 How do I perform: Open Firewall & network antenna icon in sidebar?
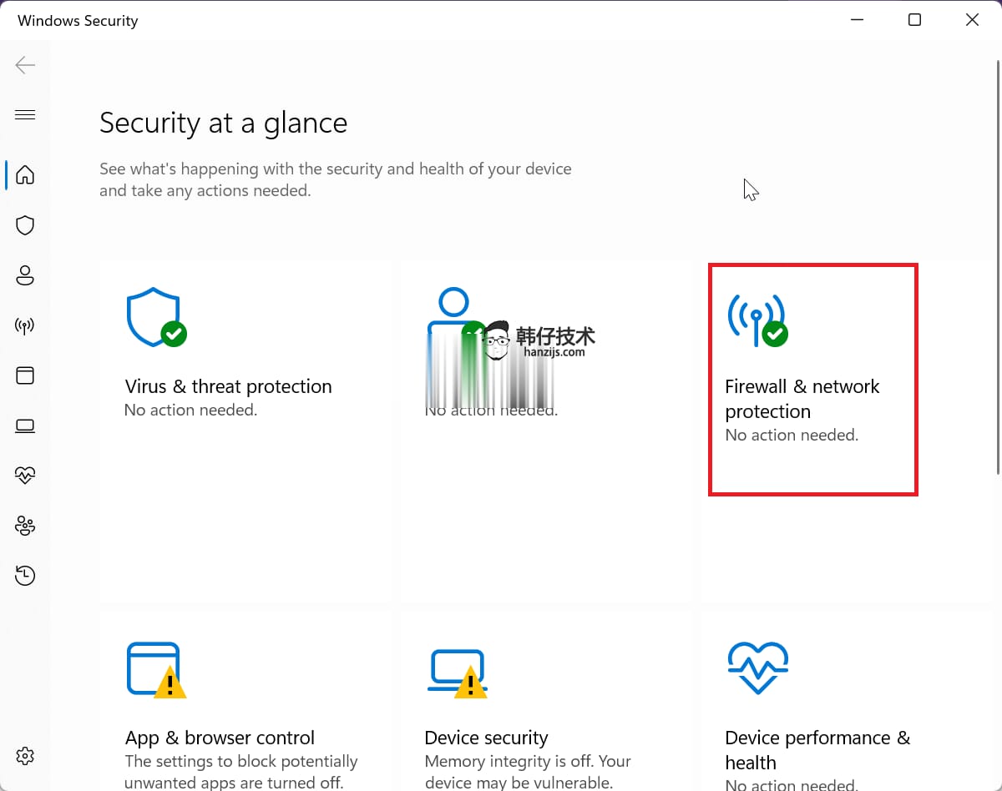pyautogui.click(x=25, y=325)
